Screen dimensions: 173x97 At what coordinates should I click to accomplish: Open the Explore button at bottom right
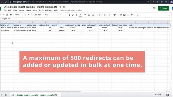(168, 95)
